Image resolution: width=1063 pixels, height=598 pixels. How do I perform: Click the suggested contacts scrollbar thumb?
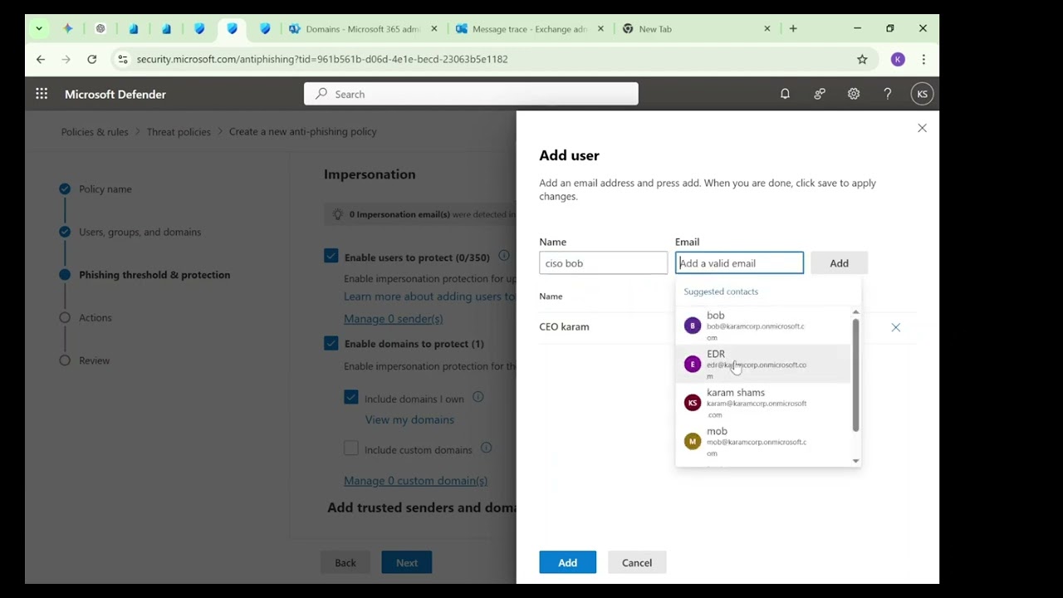[855, 375]
